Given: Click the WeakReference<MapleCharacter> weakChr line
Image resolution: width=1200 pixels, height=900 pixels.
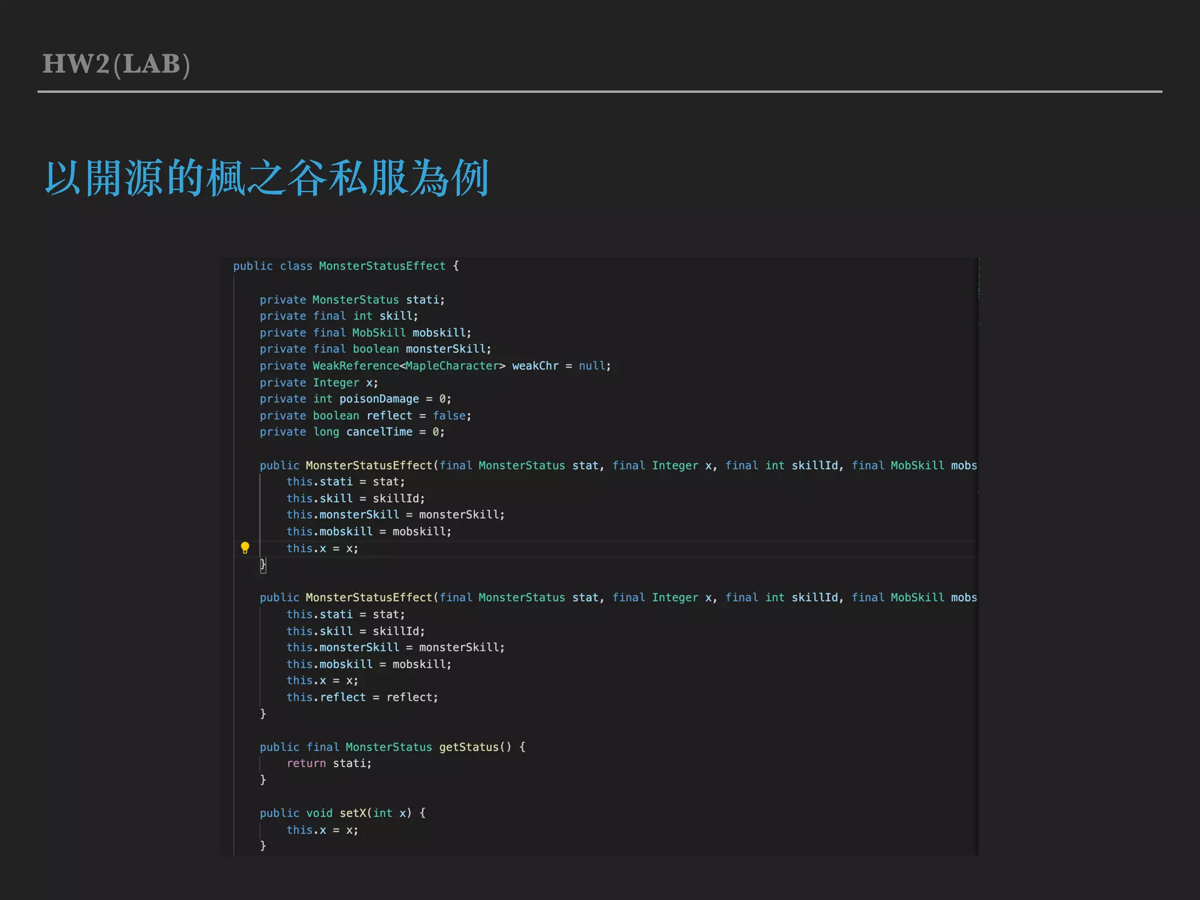Looking at the screenshot, I should click(x=435, y=366).
